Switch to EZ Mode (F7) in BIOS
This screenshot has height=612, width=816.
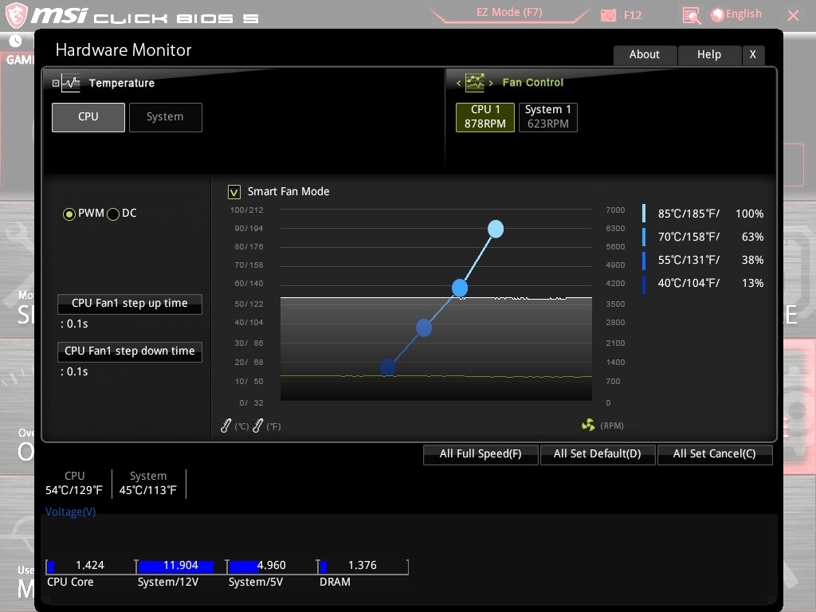(509, 13)
